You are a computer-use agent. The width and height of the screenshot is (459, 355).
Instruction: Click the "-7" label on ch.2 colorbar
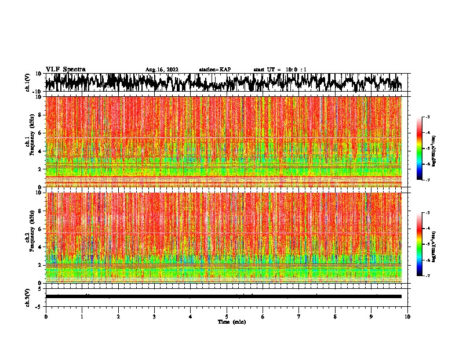coord(427,276)
